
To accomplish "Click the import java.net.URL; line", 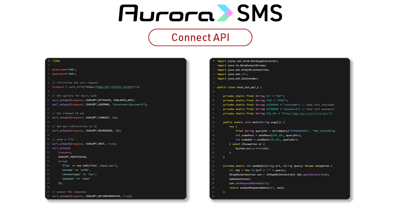I will pyautogui.click(x=232, y=74).
